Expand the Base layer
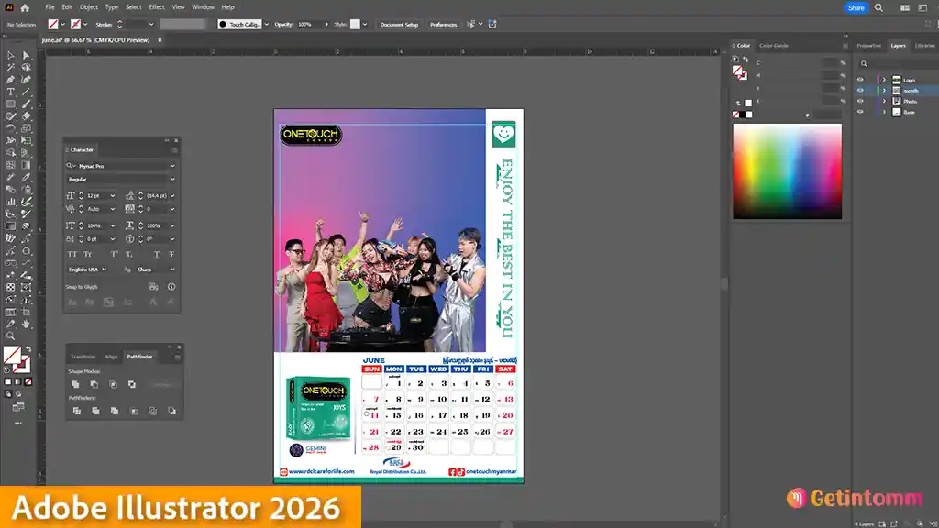The image size is (939, 528). pyautogui.click(x=884, y=112)
